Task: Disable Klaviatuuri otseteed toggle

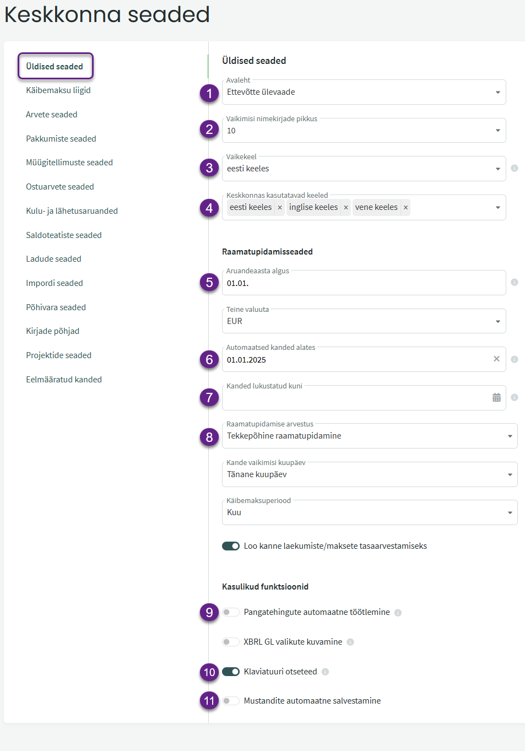Action: point(230,672)
